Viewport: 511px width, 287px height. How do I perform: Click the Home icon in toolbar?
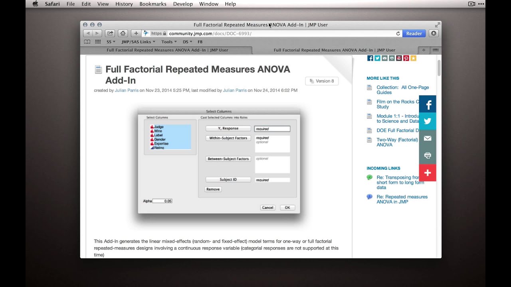coord(123,33)
